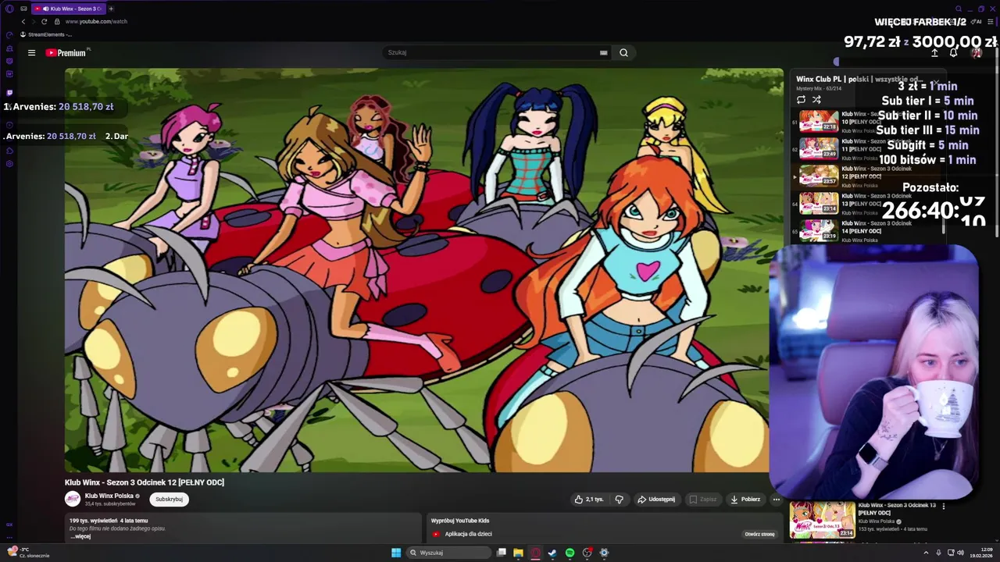
Task: Dislike the video thumbs-down
Action: pyautogui.click(x=619, y=500)
